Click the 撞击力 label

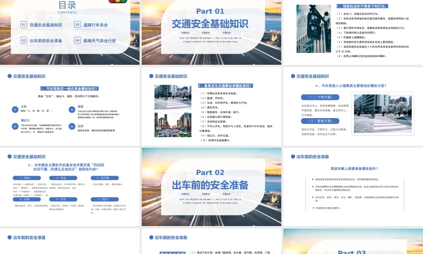[x=25, y=120]
